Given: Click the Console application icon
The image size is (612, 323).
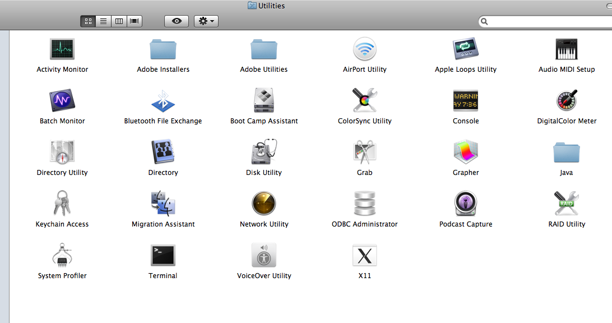Looking at the screenshot, I should 466,101.
